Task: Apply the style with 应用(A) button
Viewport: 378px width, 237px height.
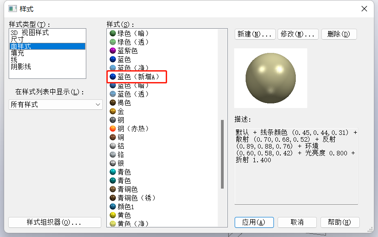Action: coord(254,222)
